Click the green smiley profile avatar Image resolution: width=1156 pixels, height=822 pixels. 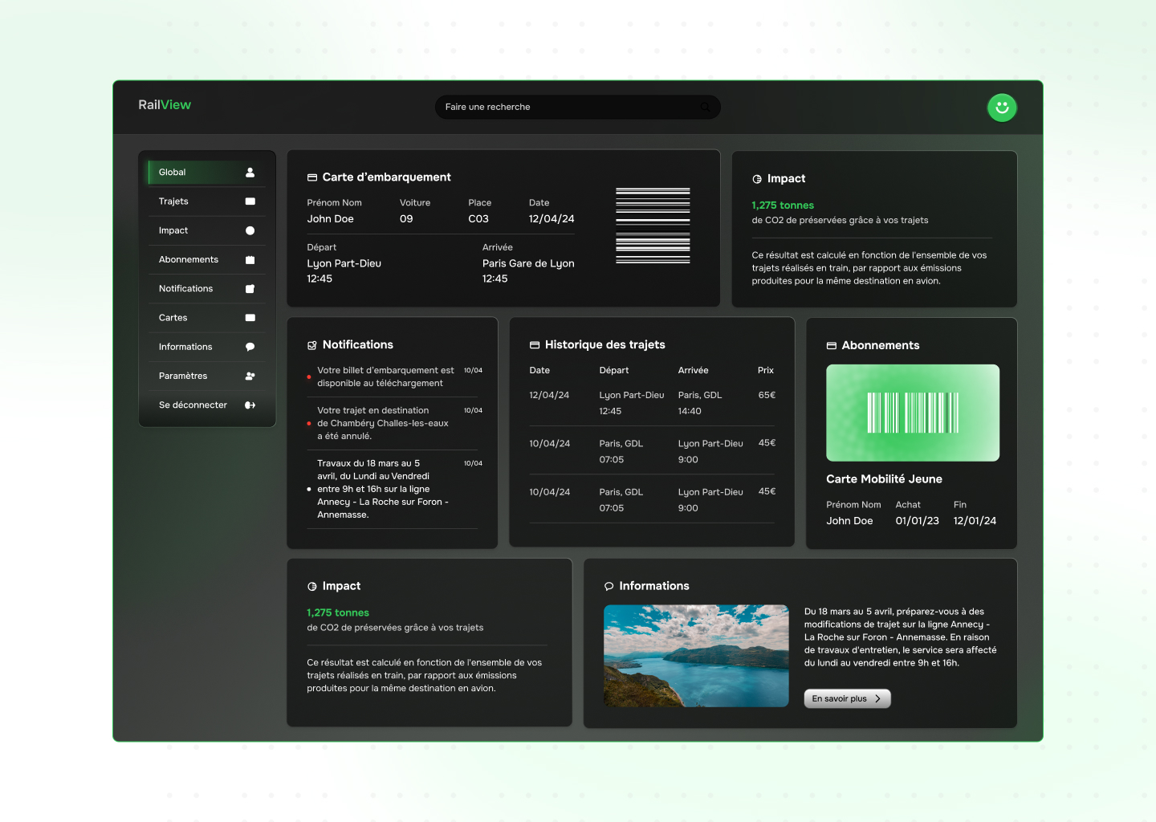click(1001, 108)
